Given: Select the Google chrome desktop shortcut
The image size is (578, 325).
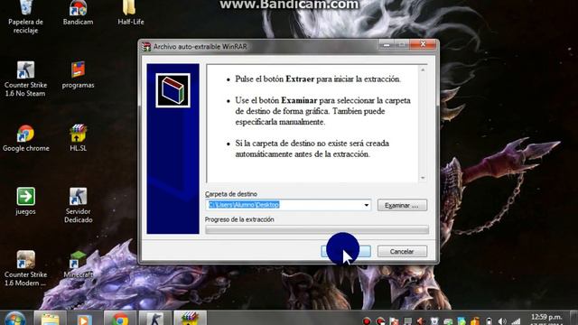Looking at the screenshot, I should (25, 138).
